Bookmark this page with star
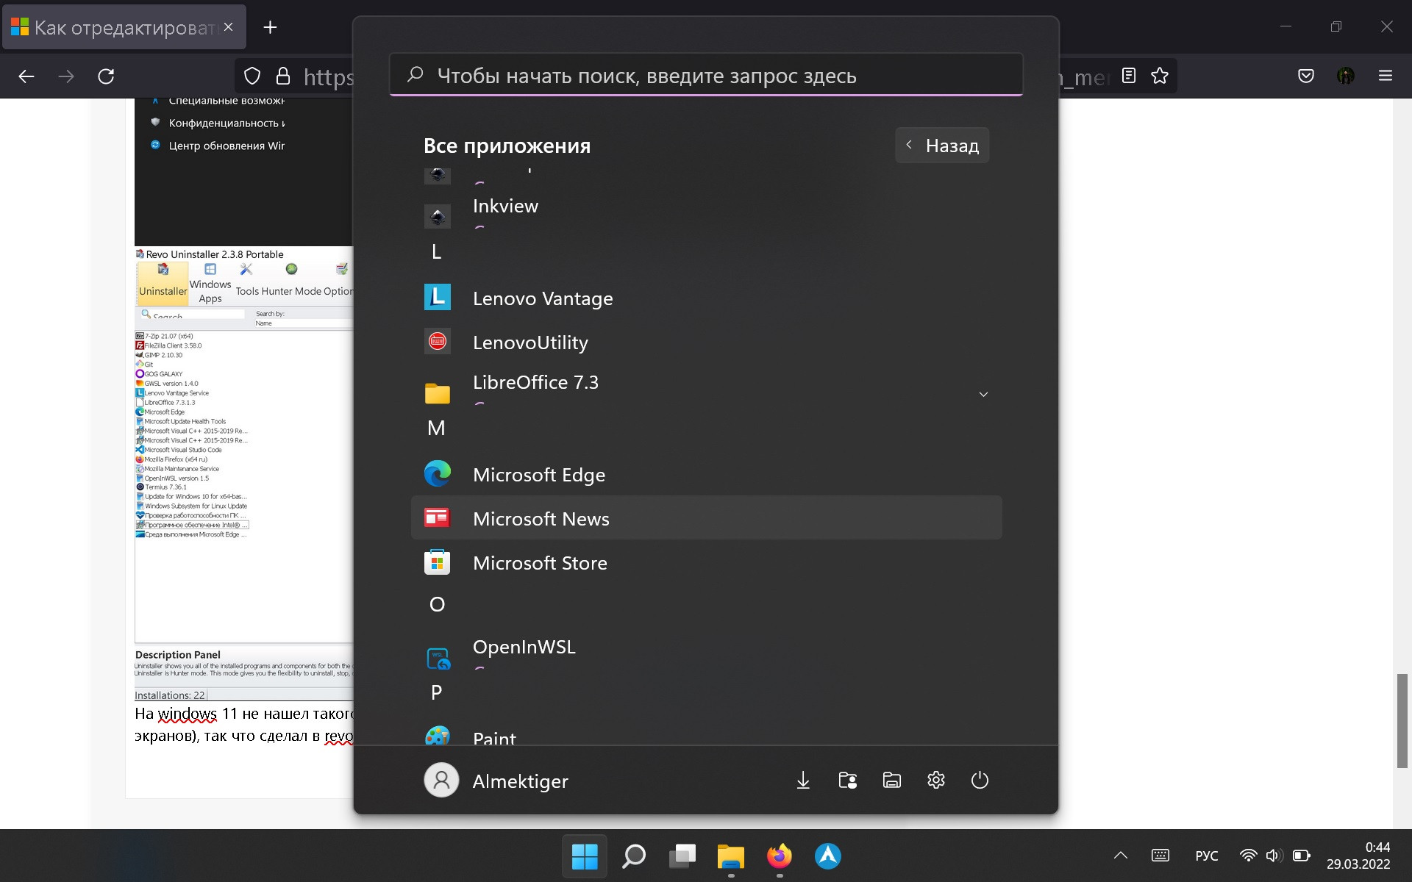 coord(1160,75)
